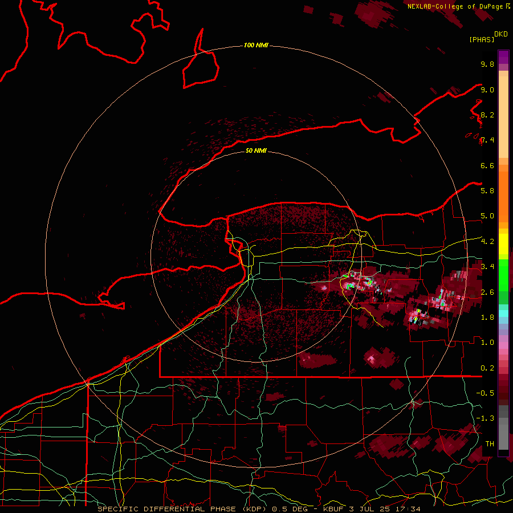Click the 3.4 value on the color scale
Image resolution: width=513 pixels, height=513 pixels.
(487, 267)
